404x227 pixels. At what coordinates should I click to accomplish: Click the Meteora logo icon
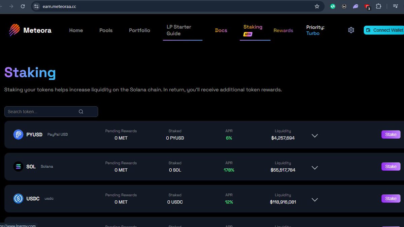click(x=14, y=30)
